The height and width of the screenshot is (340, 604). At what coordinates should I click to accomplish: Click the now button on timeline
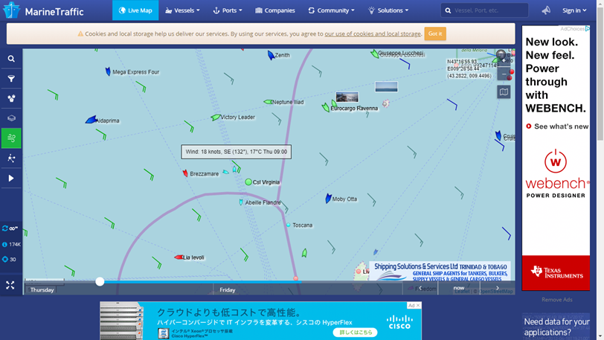(459, 288)
